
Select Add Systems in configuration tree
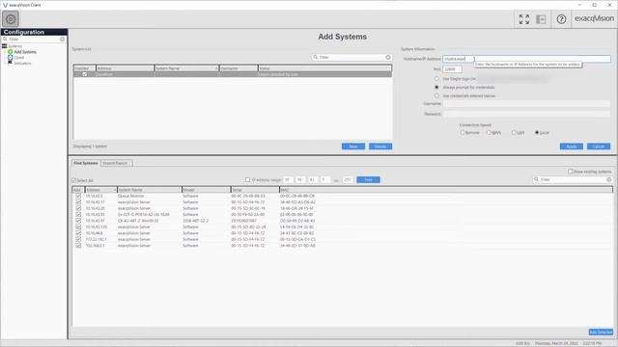25,52
